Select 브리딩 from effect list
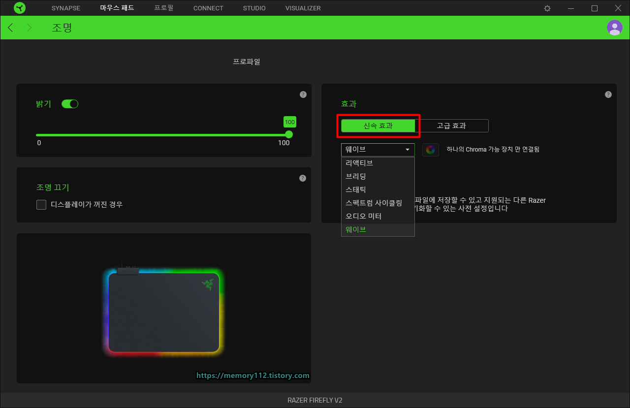 tap(378, 176)
